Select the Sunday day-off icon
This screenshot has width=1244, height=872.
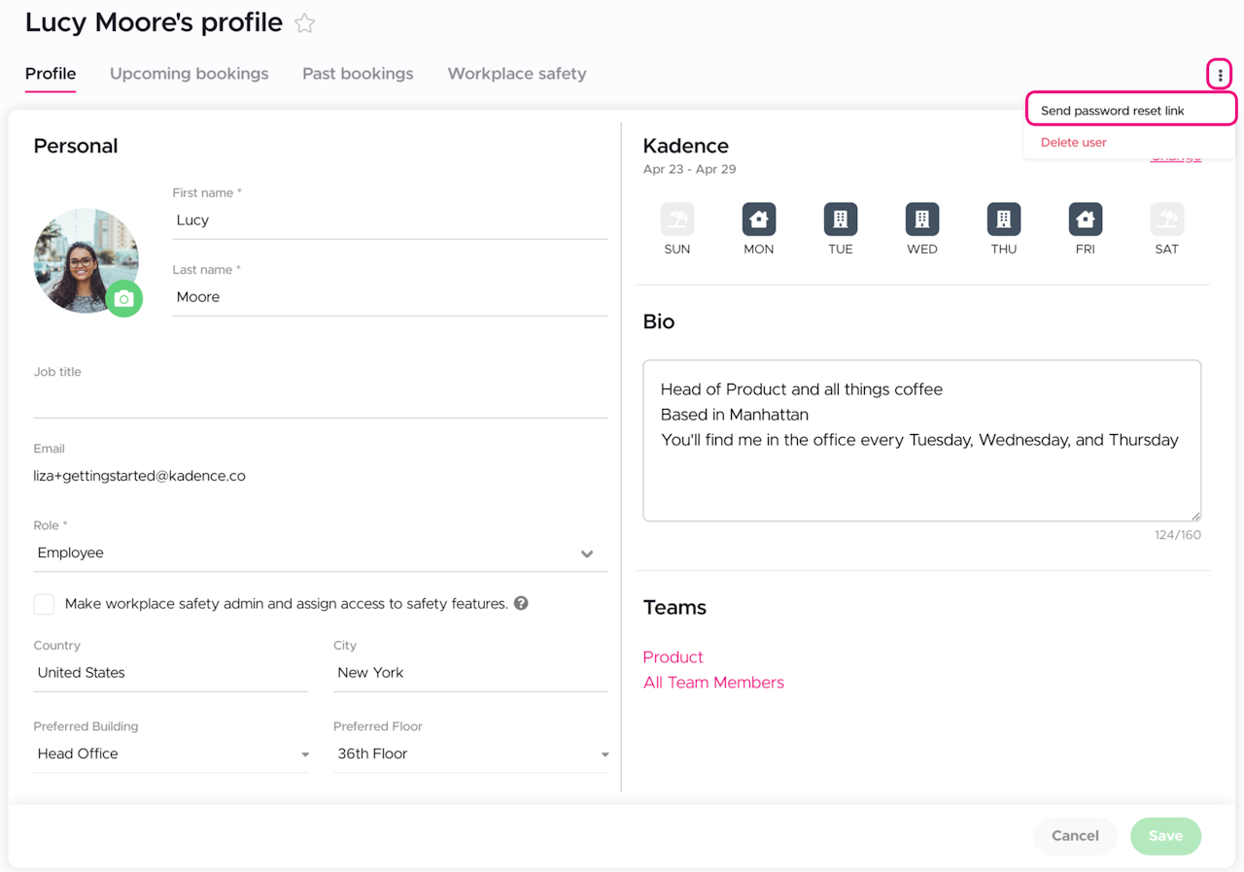point(677,219)
